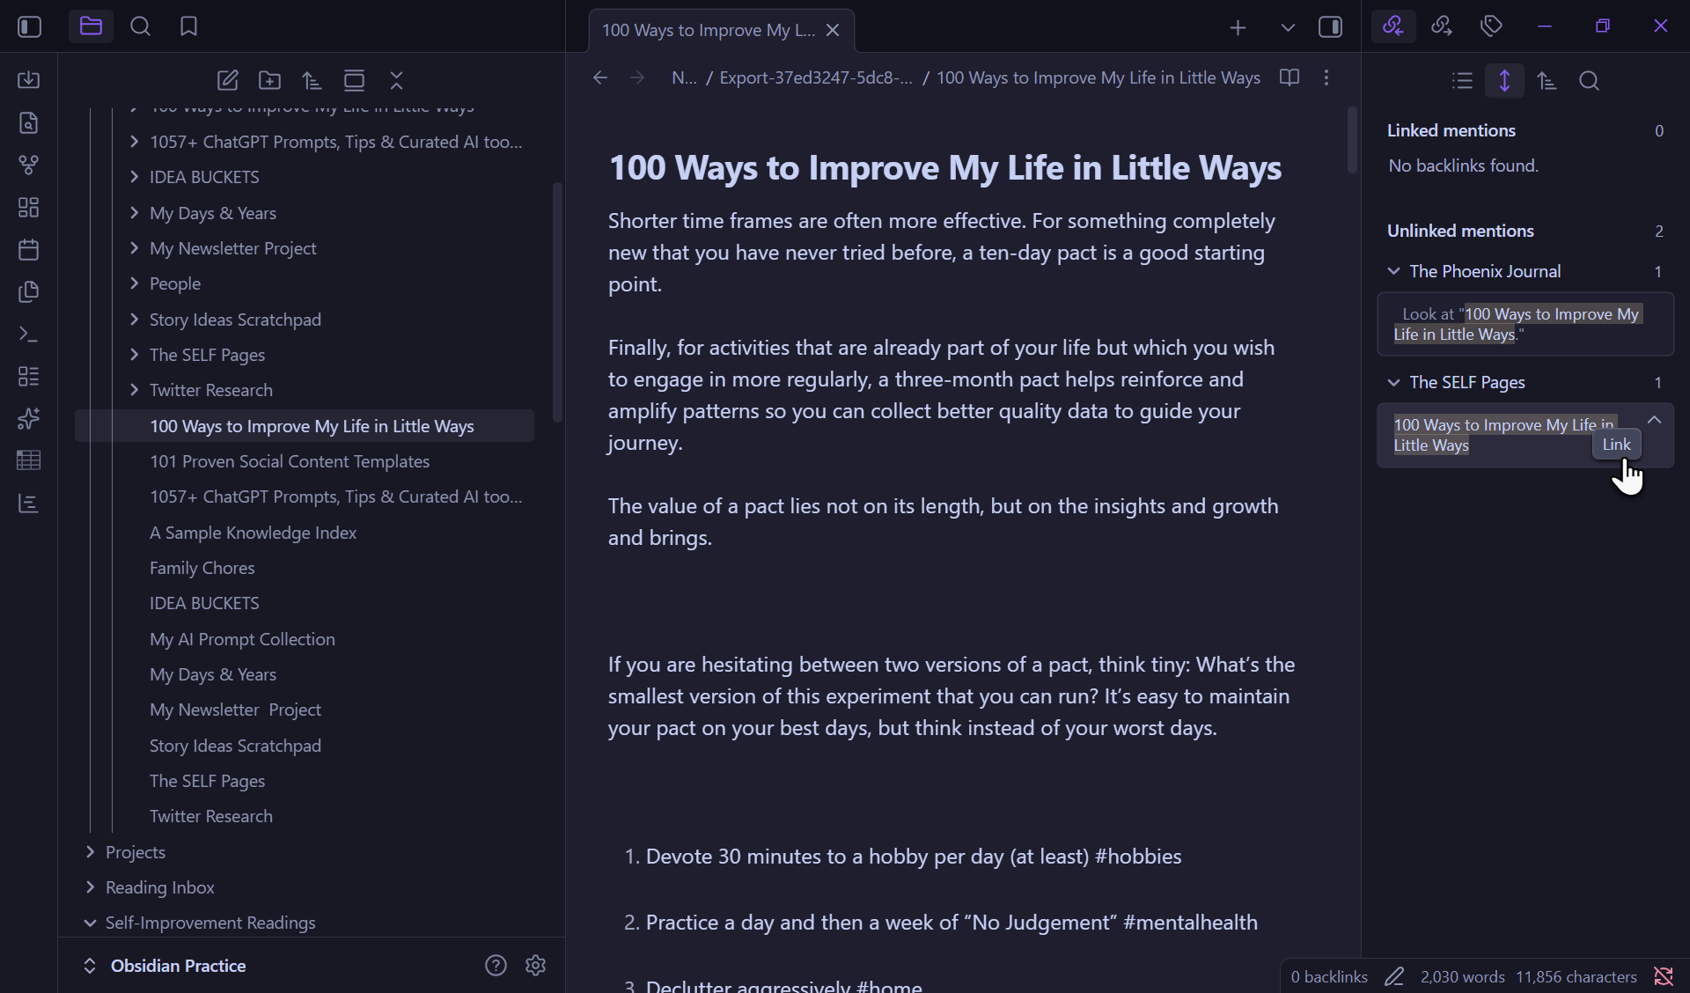
Task: Open note more options menu
Action: pos(1326,77)
